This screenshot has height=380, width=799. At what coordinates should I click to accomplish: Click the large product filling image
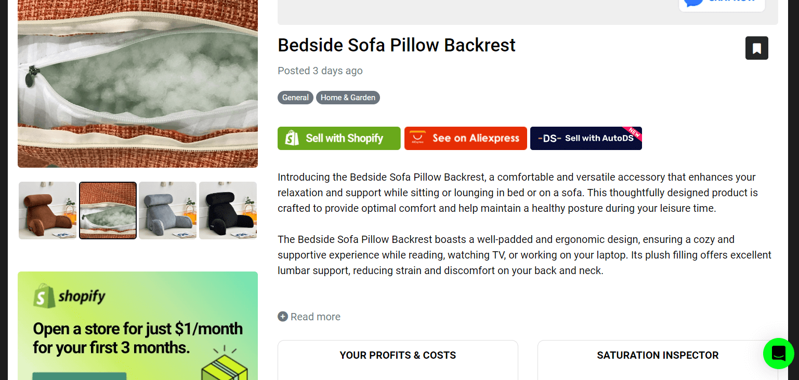(138, 83)
